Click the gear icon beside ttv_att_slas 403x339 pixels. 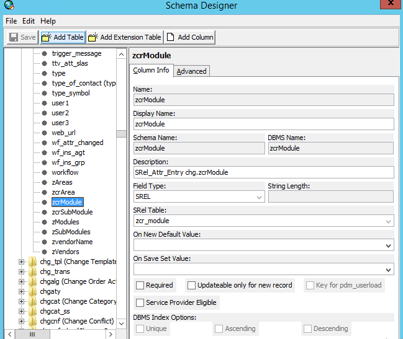tap(45, 63)
